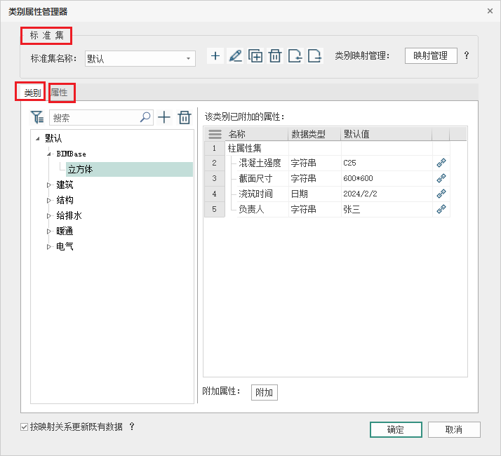Click link icon for 混凝土强度 row

(441, 163)
